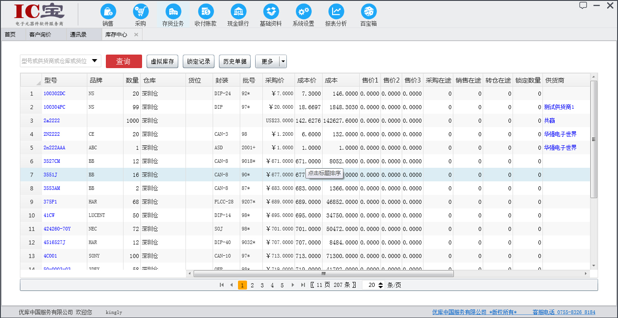Go to the previous page arrow
The width and height of the screenshot is (618, 318).
click(232, 285)
